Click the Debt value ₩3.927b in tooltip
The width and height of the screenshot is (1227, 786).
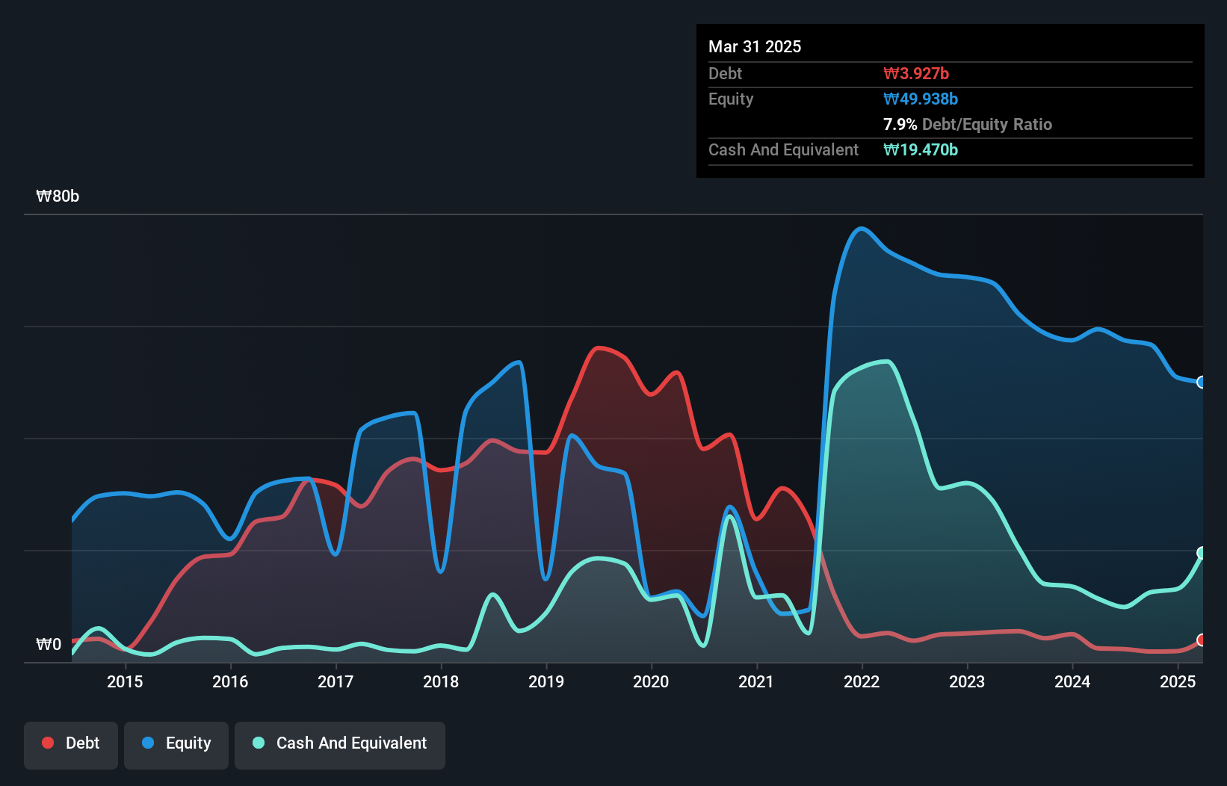(x=916, y=73)
